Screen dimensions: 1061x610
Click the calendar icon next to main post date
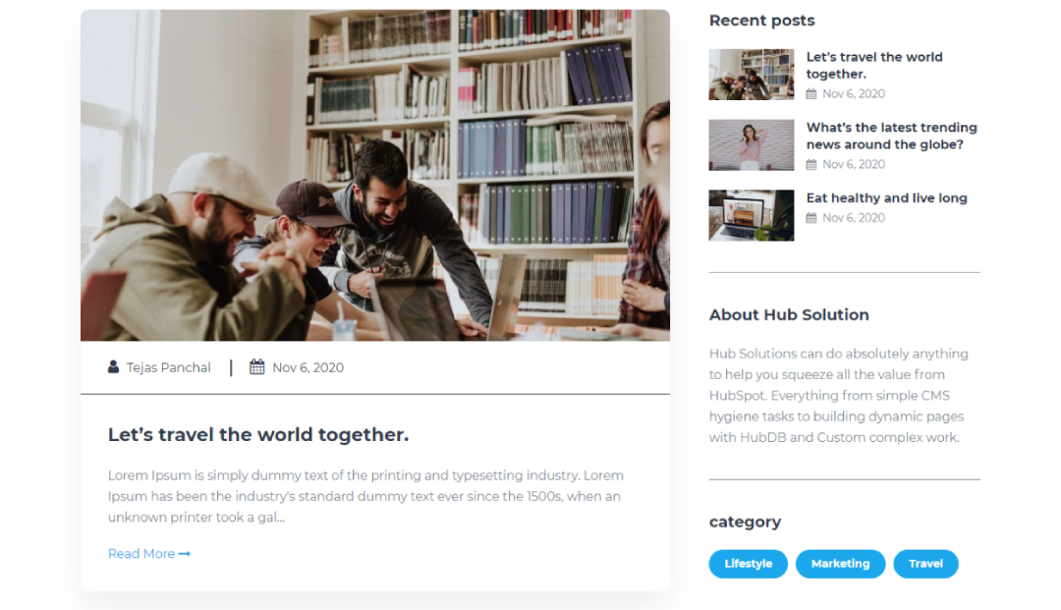coord(257,367)
